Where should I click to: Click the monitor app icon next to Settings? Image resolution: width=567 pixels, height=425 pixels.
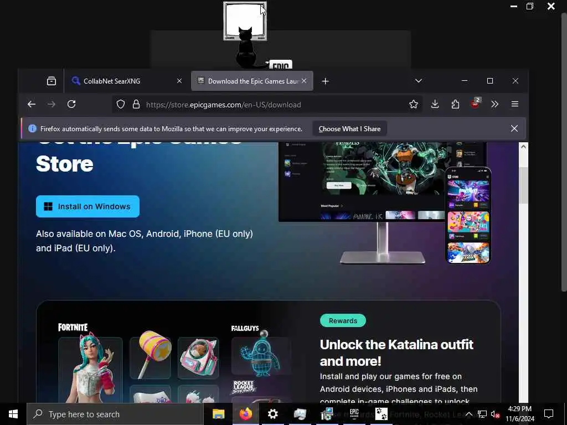(x=300, y=414)
